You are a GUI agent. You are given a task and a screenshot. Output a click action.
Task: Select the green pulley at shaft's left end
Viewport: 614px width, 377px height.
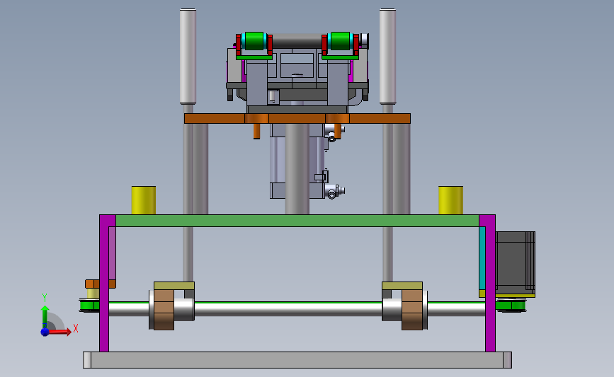[x=89, y=306]
